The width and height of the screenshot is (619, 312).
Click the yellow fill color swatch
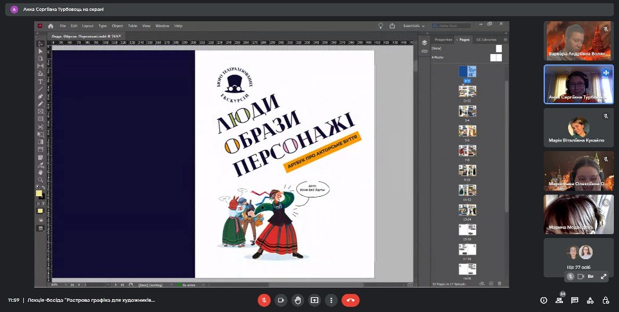[39, 193]
